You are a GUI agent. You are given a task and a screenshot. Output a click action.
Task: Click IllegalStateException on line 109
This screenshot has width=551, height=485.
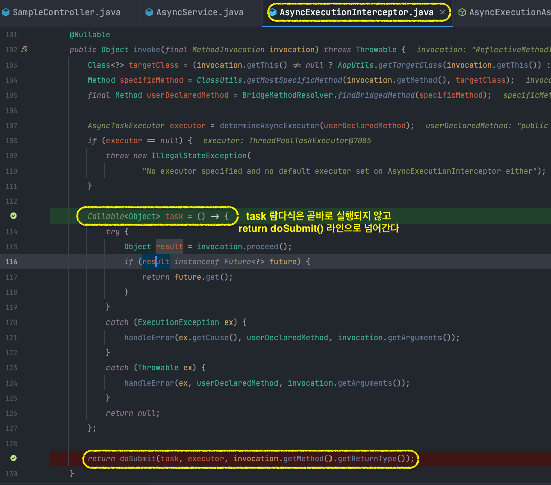199,155
